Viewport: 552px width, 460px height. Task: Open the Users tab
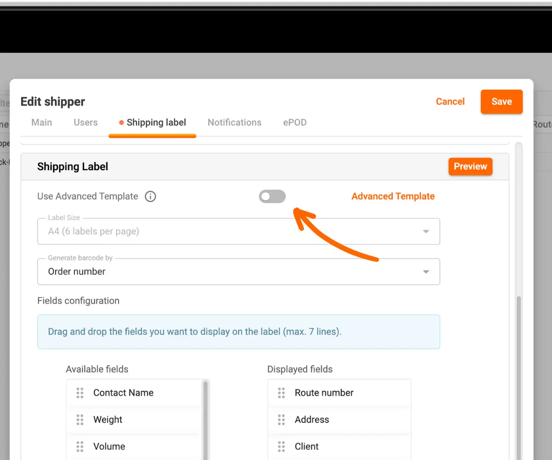click(86, 122)
